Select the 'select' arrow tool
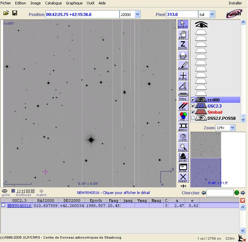 pos(183,25)
